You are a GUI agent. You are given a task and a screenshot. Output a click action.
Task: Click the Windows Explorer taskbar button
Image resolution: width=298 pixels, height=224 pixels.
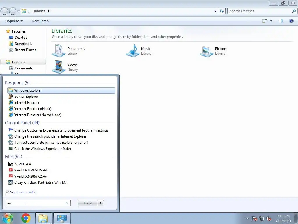[x=43, y=218]
